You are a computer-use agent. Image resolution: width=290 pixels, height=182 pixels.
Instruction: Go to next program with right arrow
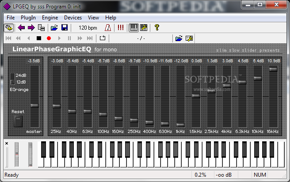point(31,28)
